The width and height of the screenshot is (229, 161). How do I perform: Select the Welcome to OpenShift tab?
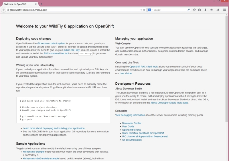(19, 4)
